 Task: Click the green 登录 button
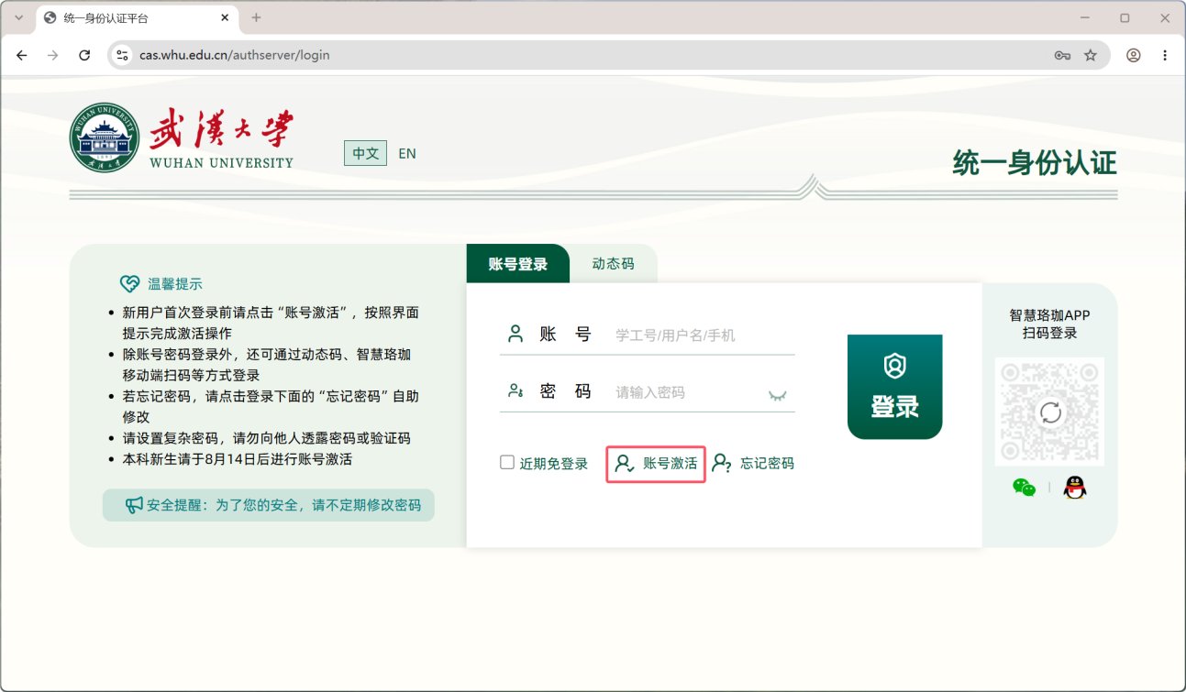(894, 387)
